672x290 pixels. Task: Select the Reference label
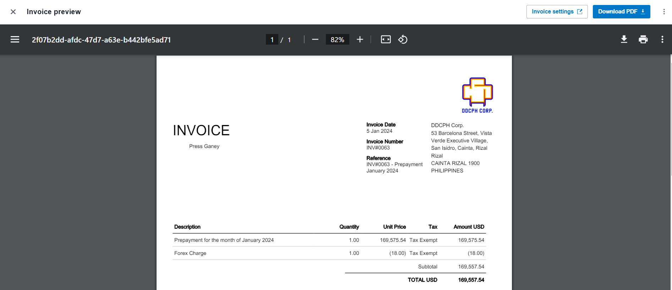click(x=378, y=158)
